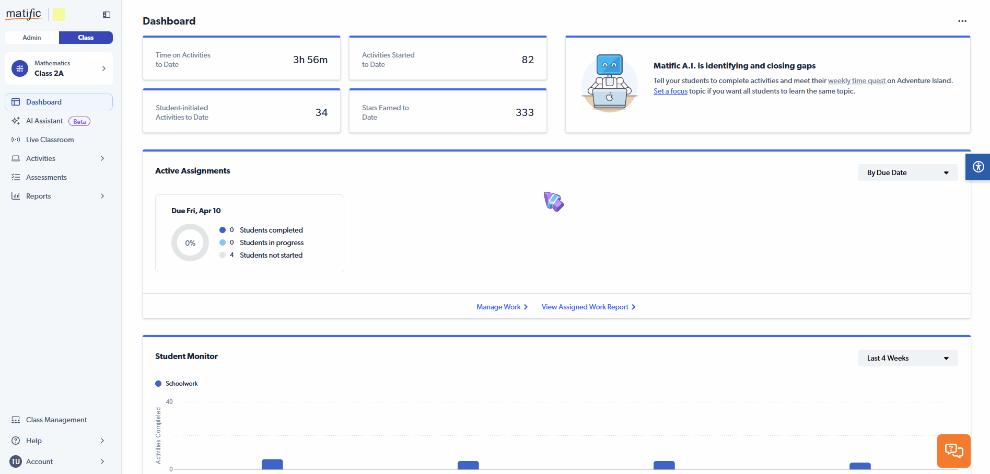Open the chat support widget
Viewport: 990px width, 474px height.
tap(953, 450)
